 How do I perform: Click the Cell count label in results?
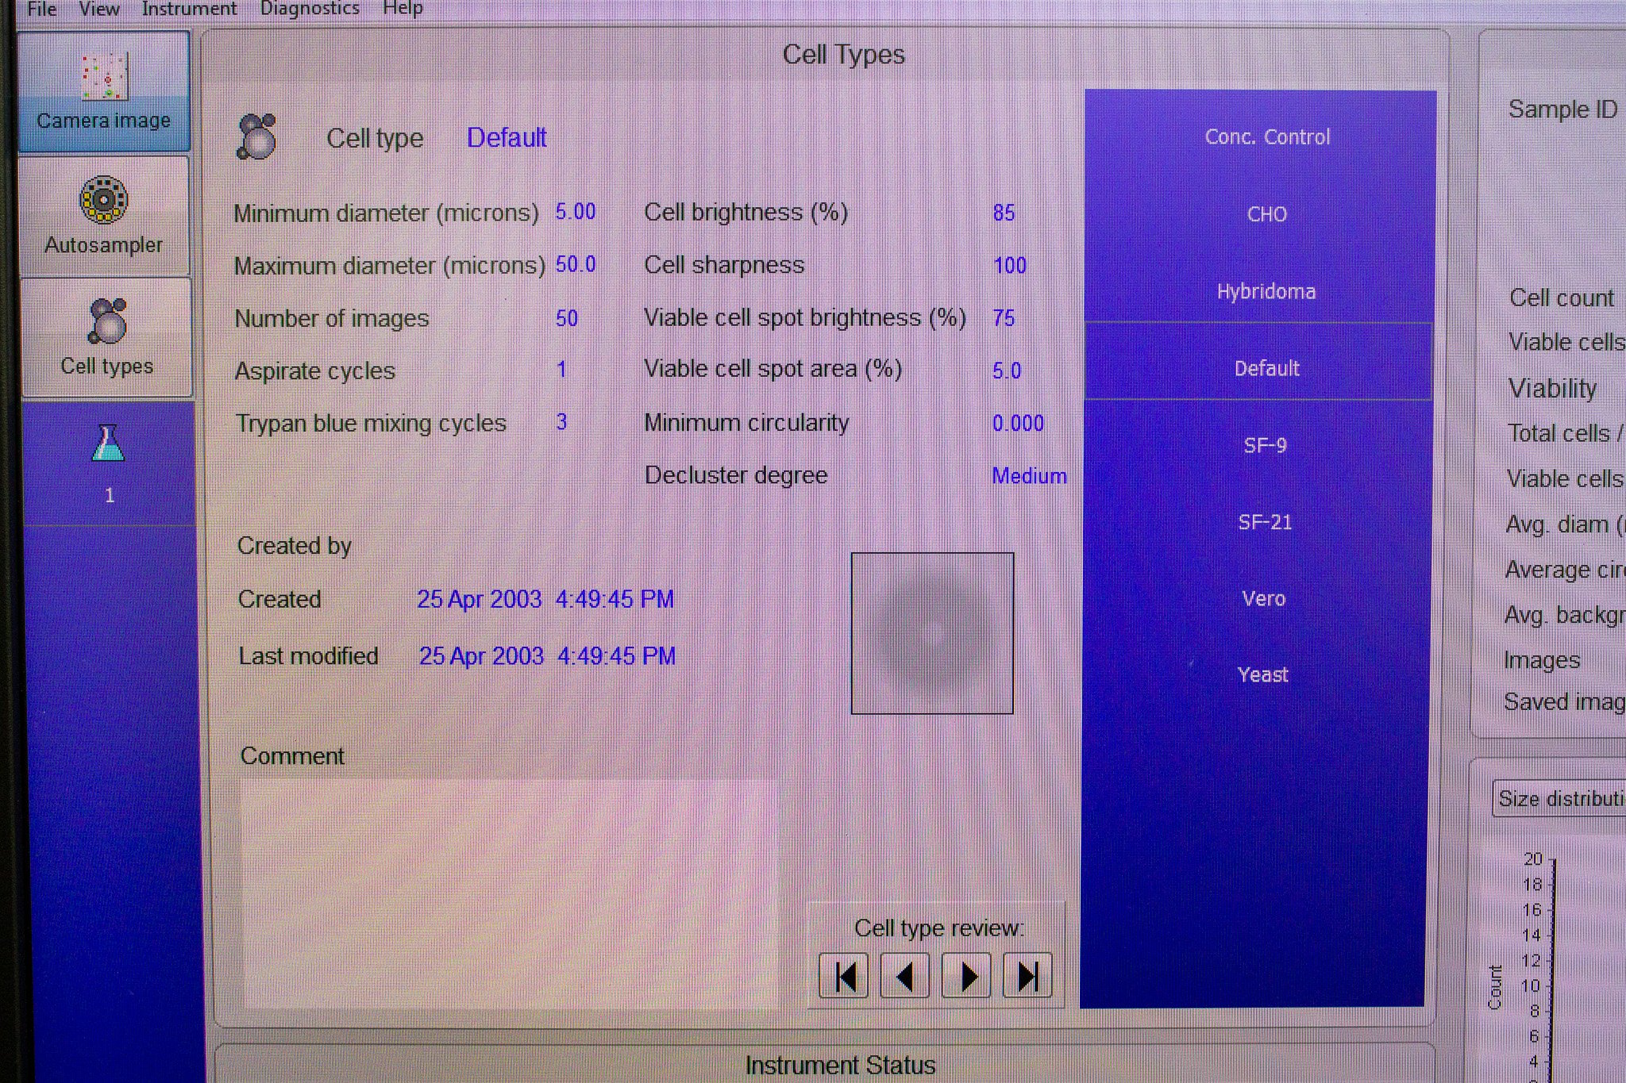(1562, 298)
